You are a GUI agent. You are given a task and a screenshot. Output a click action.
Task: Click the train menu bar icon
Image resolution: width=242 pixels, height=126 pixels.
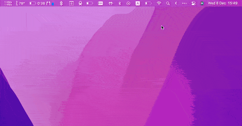point(80,3)
